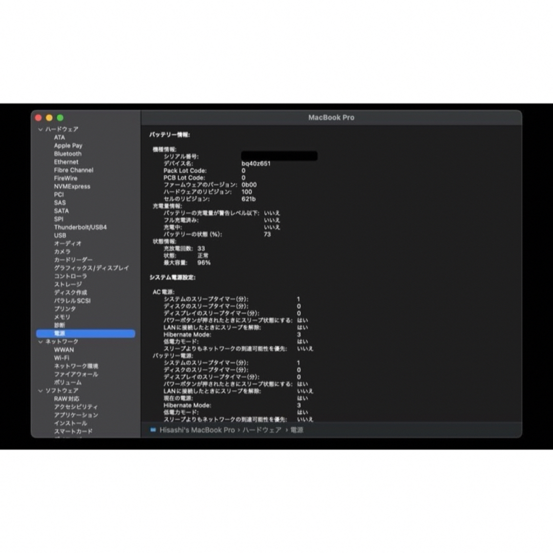Screen dimensions: 553x553
Task: Select ディスク作成 entry
Action: tap(71, 292)
